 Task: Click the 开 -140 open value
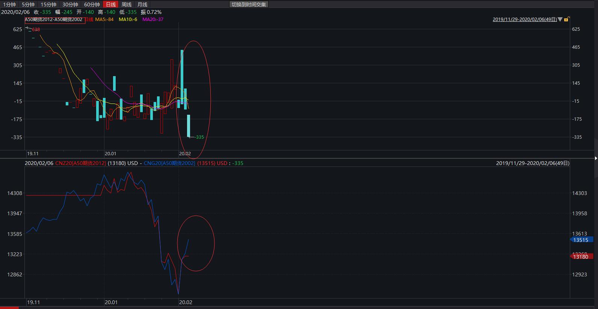pos(85,12)
